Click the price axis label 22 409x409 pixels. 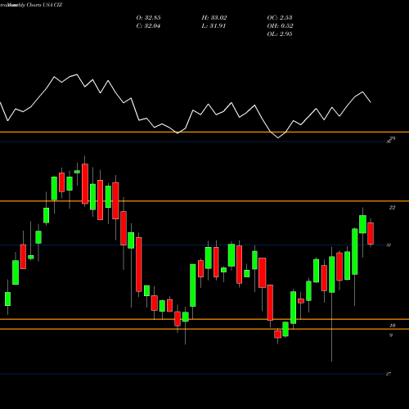pyautogui.click(x=392, y=208)
